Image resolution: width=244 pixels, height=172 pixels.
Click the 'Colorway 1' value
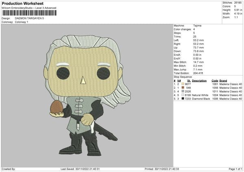tap(22, 22)
